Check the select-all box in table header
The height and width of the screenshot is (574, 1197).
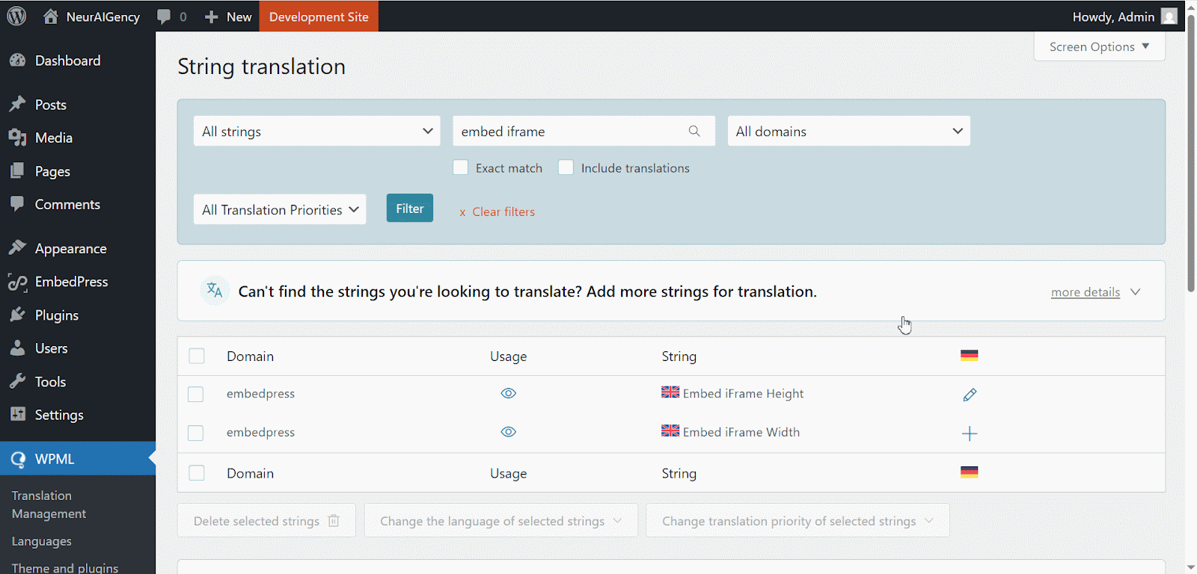pos(197,356)
